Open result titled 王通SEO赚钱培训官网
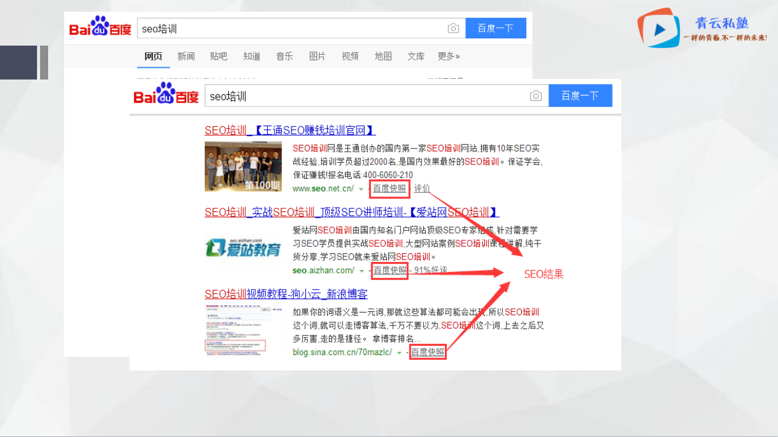 click(290, 131)
